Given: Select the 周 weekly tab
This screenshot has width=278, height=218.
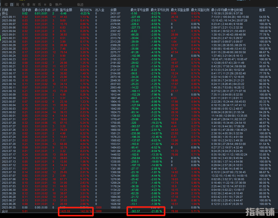Looking at the screenshot, I should tap(17, 5).
